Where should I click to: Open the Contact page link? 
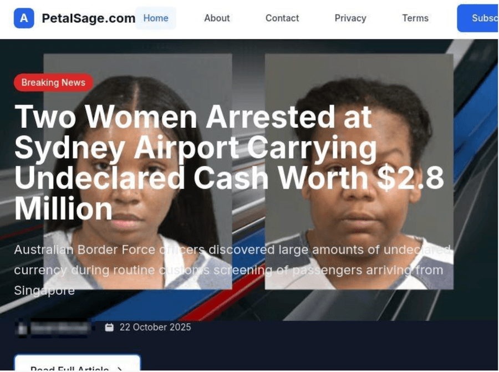point(282,18)
